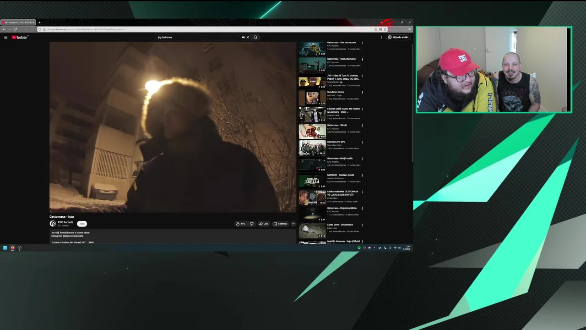Click the Jaa share button
This screenshot has width=586, height=330.
pyautogui.click(x=264, y=224)
